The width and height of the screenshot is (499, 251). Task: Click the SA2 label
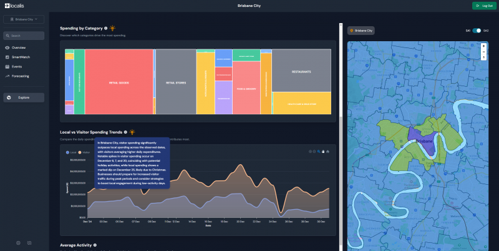[x=486, y=31]
